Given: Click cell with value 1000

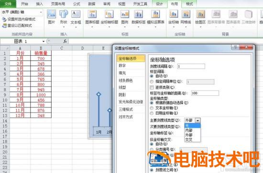Looking at the screenshot, I should coord(41,95).
